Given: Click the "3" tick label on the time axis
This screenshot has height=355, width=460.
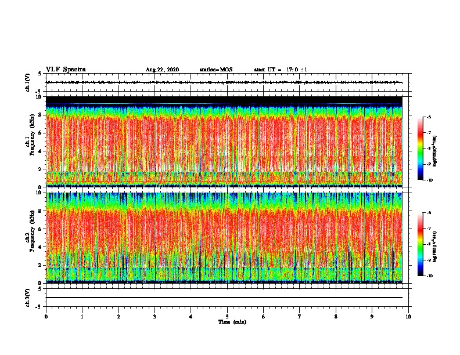Looking at the screenshot, I should click(x=154, y=317).
